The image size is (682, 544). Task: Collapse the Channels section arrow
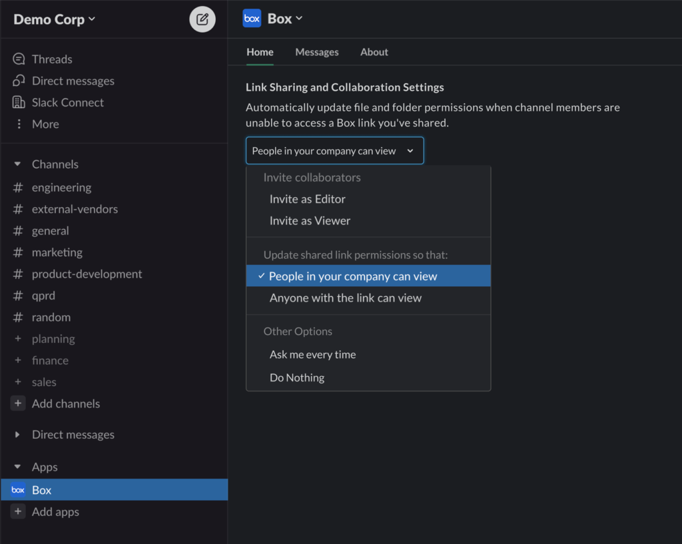pos(18,164)
